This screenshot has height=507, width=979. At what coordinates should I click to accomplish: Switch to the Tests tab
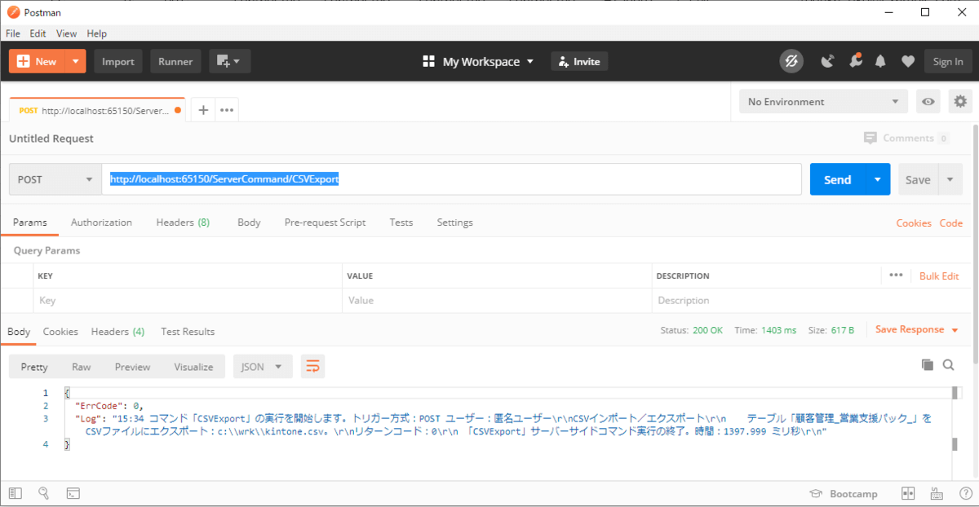click(x=401, y=223)
